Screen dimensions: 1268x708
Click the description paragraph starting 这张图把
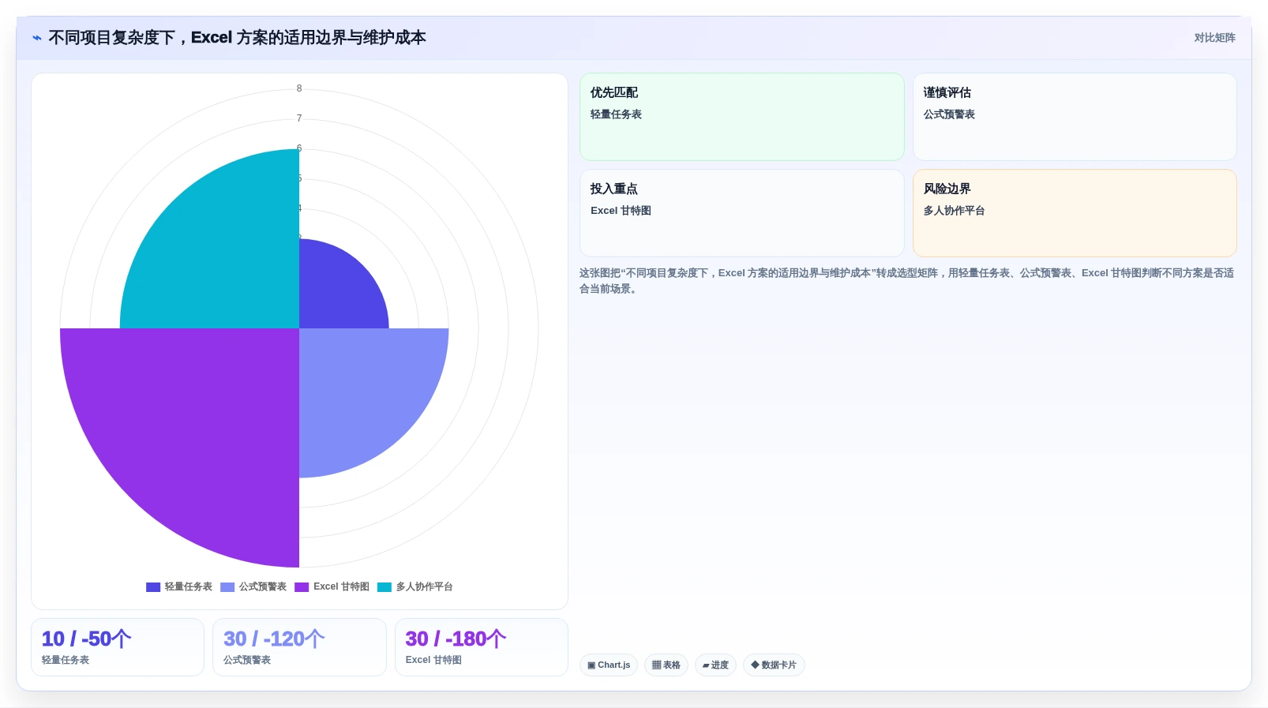click(x=907, y=281)
